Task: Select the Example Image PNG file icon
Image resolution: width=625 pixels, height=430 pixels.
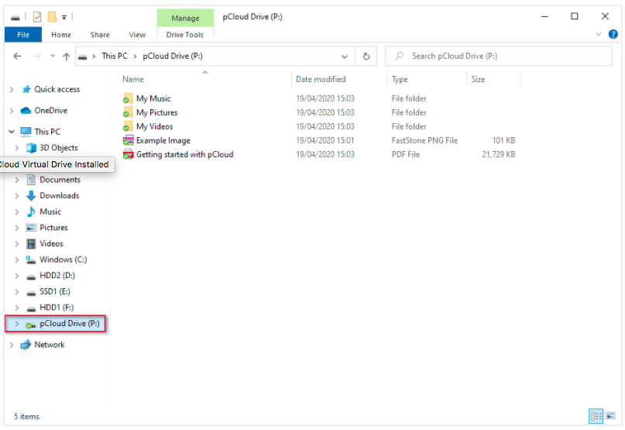Action: 128,140
